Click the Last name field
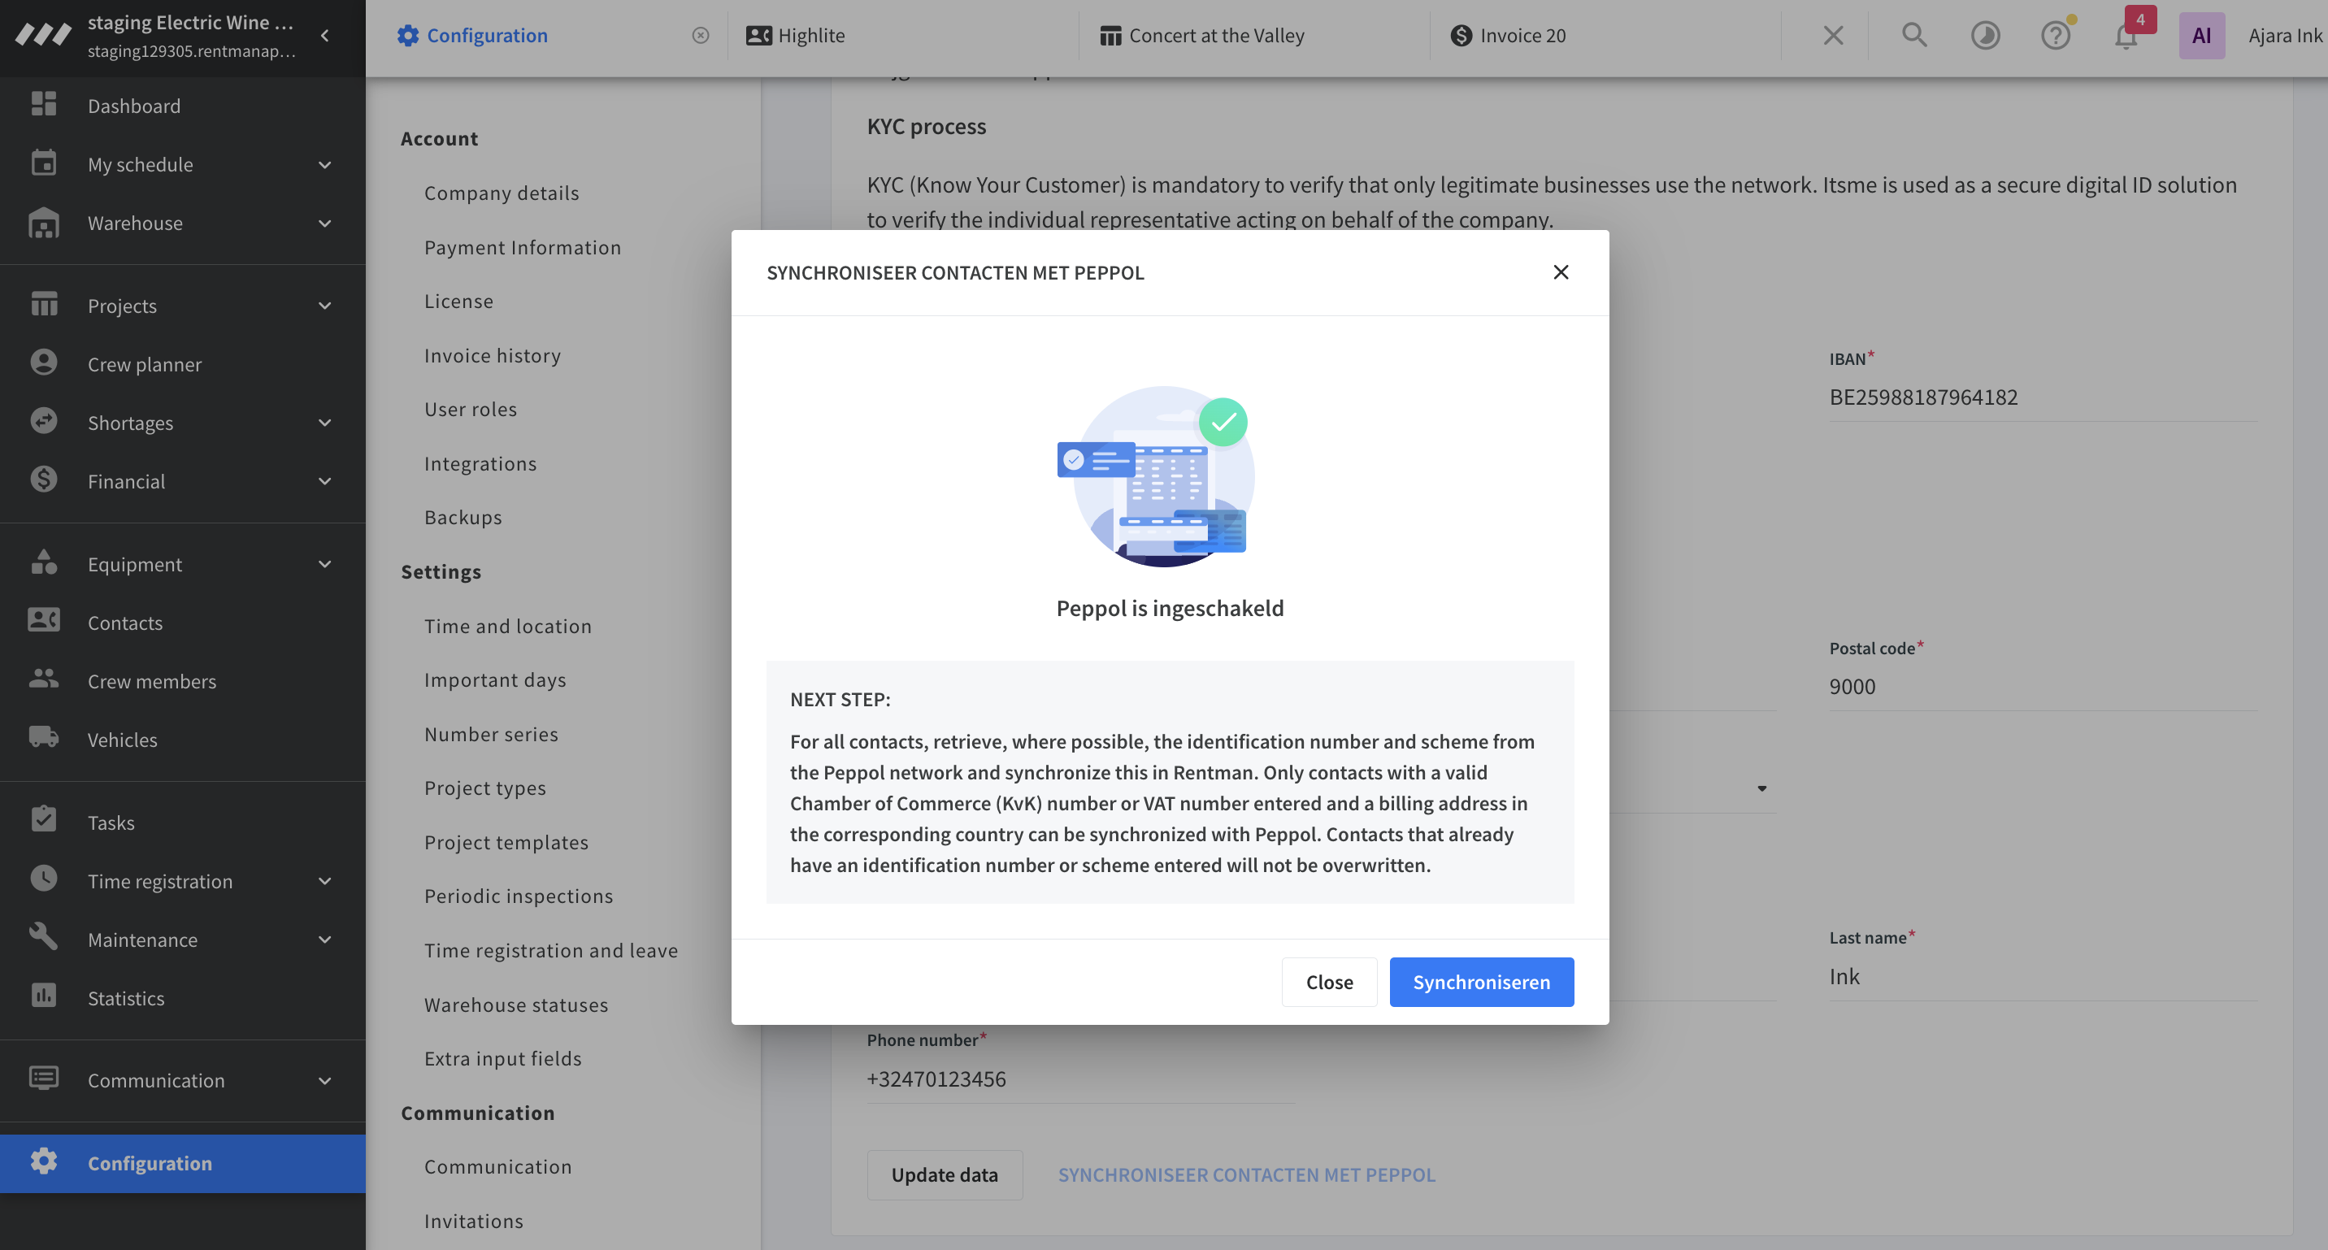This screenshot has height=1250, width=2328. tap(2044, 976)
